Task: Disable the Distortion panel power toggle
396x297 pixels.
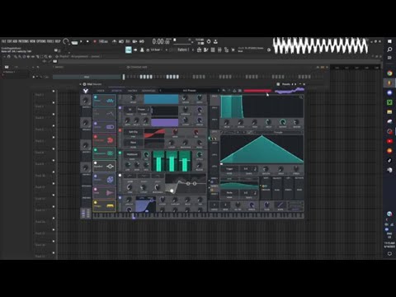Action: click(x=120, y=130)
